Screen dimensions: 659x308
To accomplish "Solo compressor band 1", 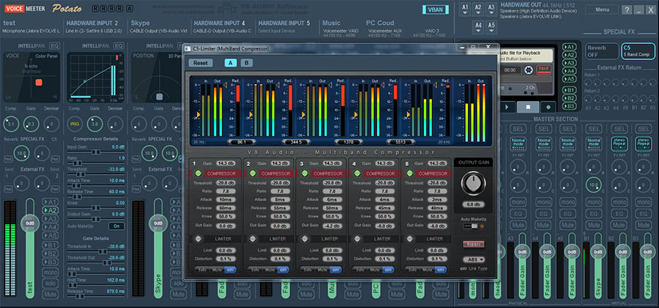I will [x=203, y=270].
